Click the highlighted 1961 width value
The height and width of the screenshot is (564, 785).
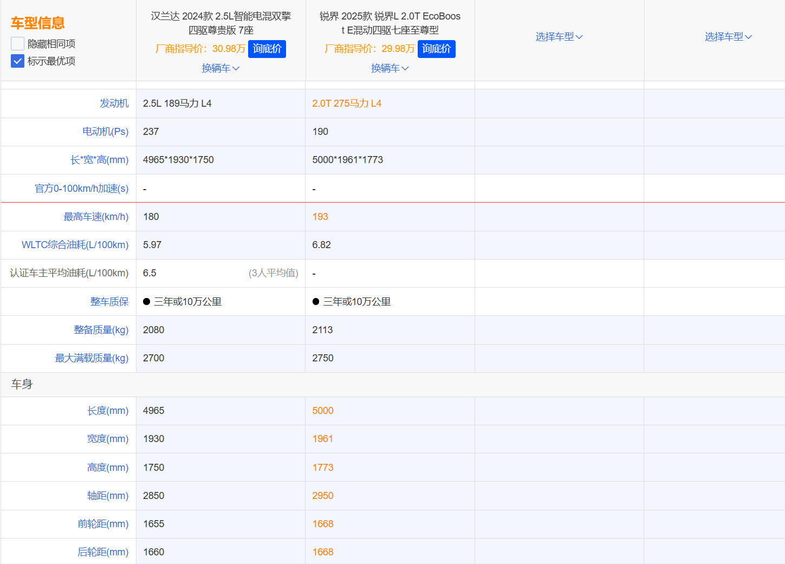click(322, 439)
